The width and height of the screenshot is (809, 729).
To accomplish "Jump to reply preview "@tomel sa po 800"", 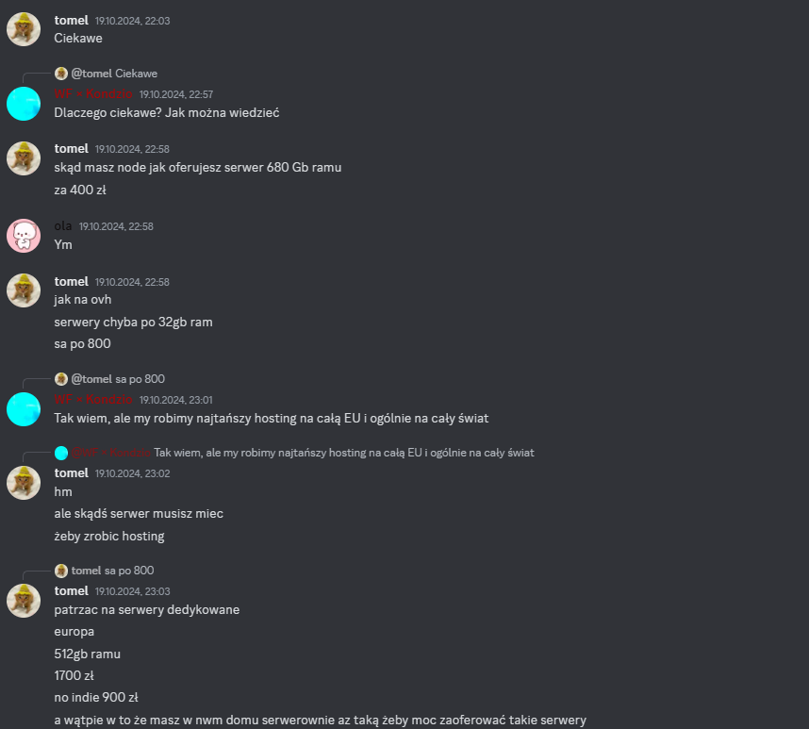I will click(140, 379).
